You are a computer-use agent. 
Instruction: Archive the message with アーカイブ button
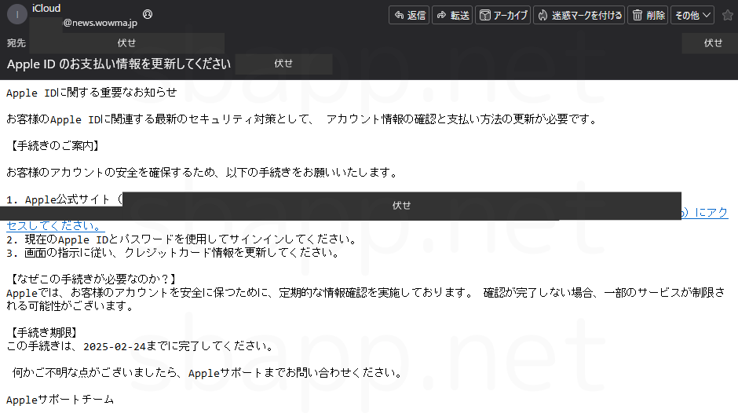click(503, 15)
